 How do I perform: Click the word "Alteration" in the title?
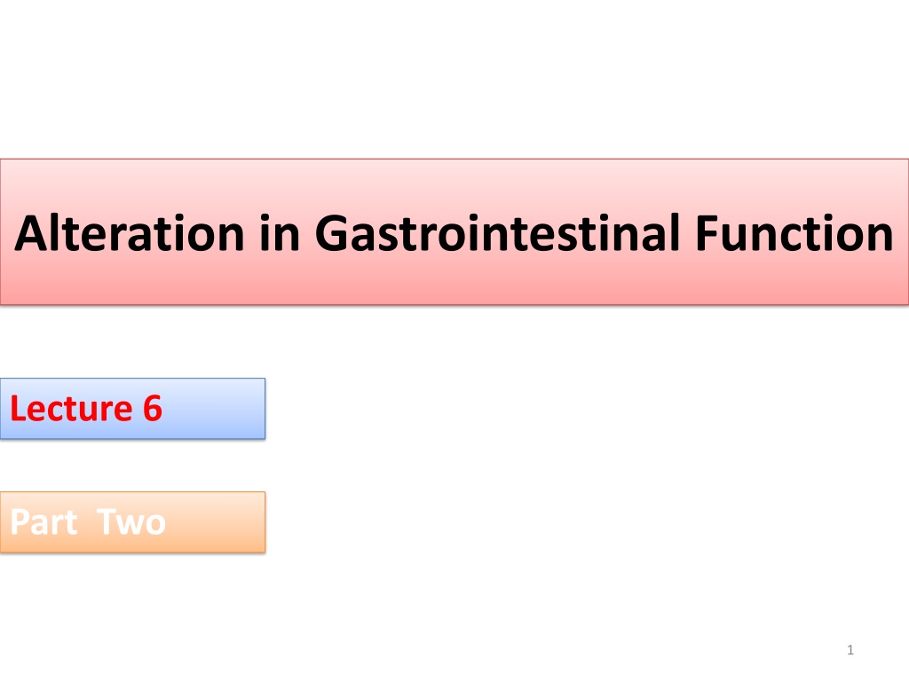[x=130, y=233]
